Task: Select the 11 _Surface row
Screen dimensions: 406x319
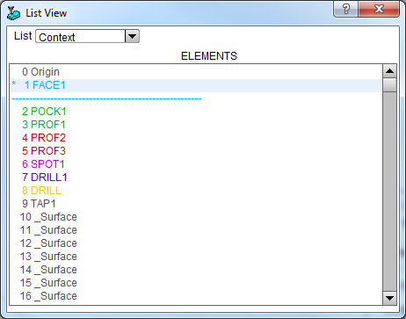Action: pos(196,230)
